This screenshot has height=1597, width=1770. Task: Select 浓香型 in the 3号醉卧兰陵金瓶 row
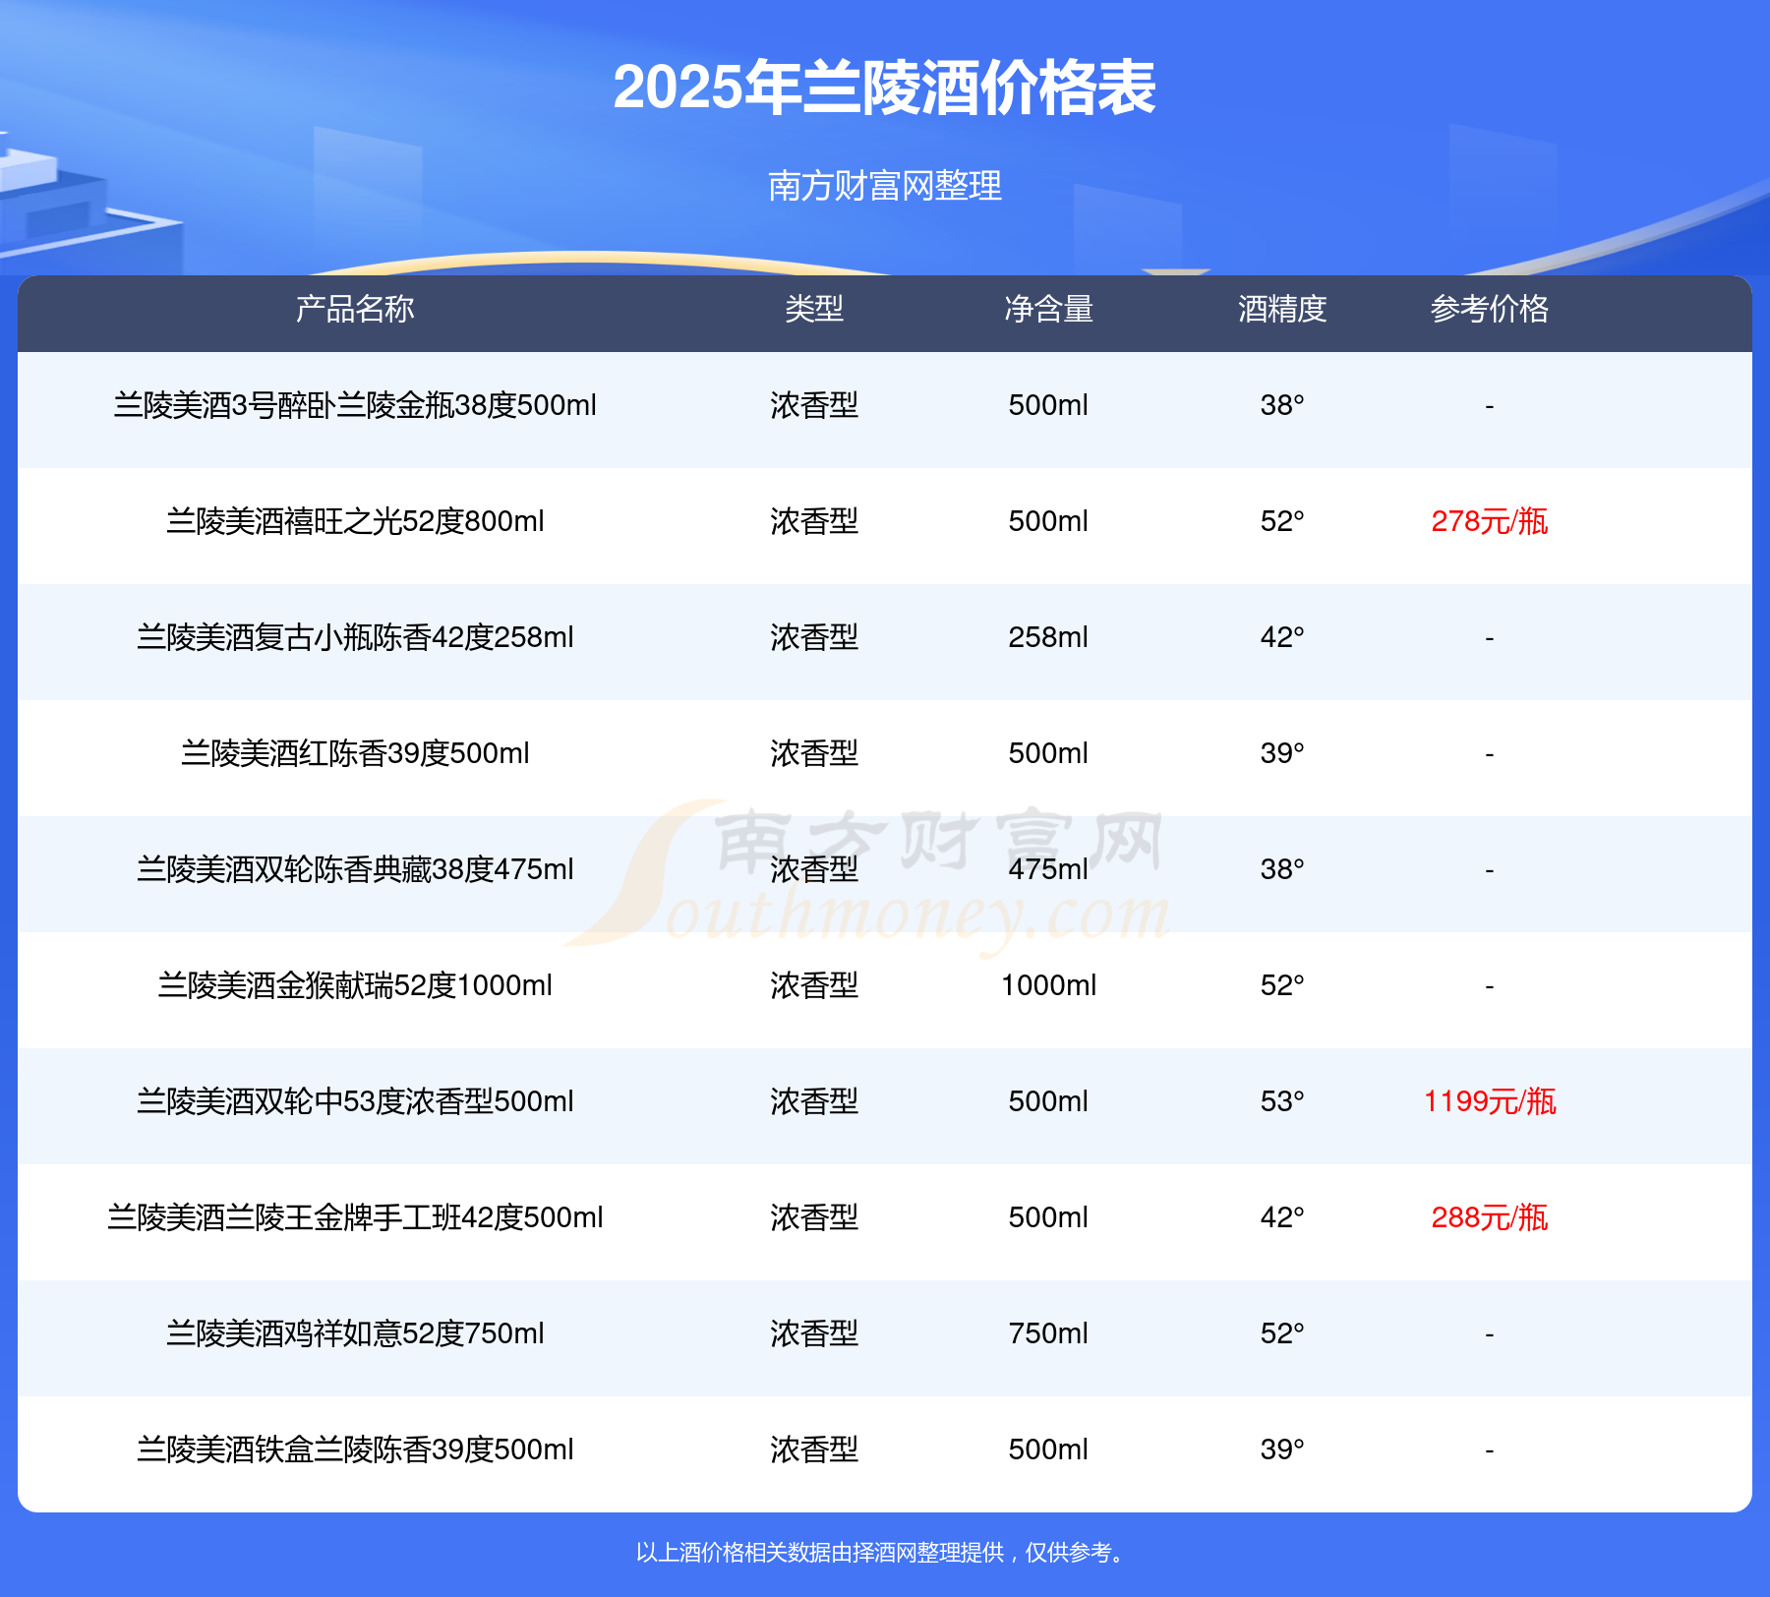point(814,405)
